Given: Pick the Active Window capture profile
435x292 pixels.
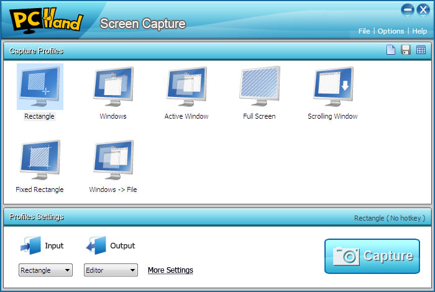Looking at the screenshot, I should pyautogui.click(x=186, y=87).
